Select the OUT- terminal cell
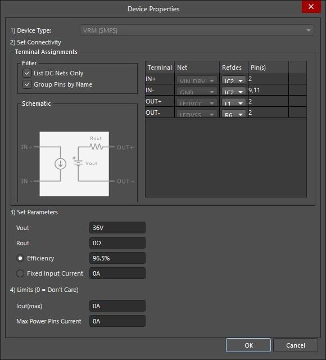 tap(160, 112)
